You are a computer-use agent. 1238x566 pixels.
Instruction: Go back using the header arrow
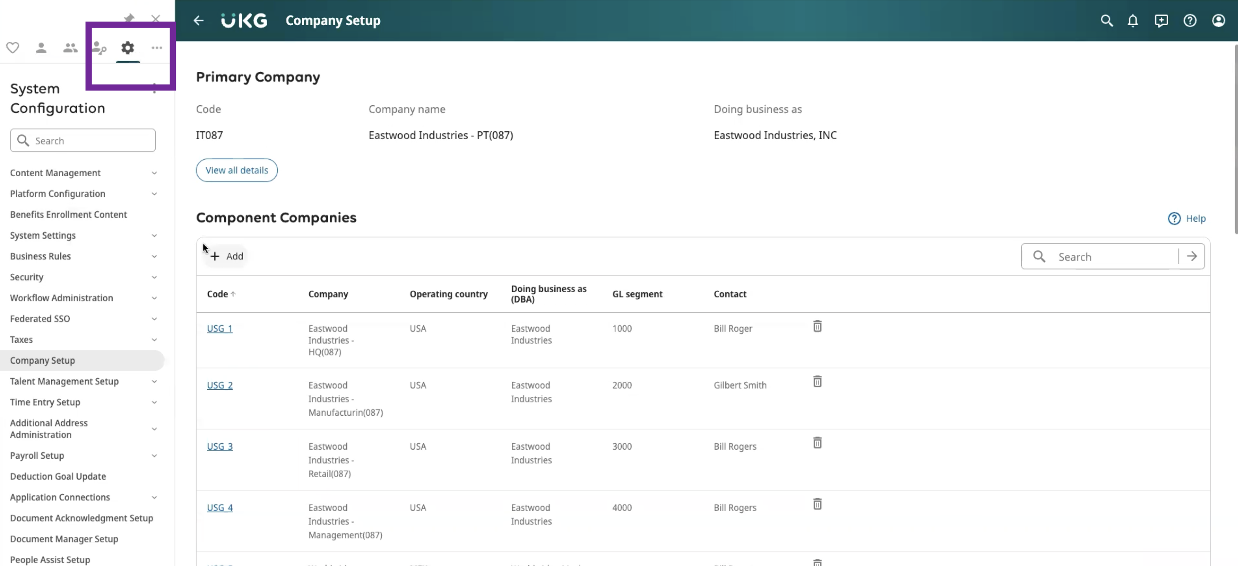coord(199,21)
